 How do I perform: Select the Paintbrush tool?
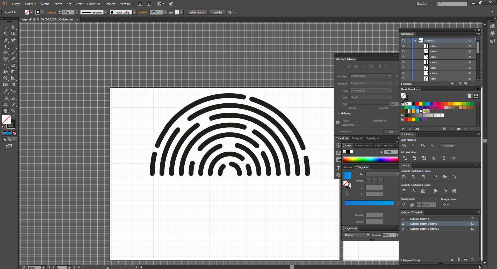click(13, 53)
